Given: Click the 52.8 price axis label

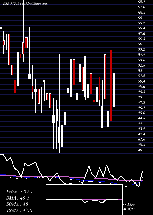Looking at the screenshot, I should 141,65.
